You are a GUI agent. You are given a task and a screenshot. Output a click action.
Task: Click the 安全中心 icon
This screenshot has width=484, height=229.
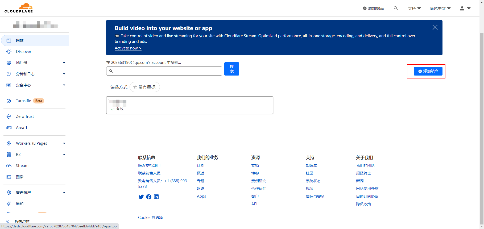click(9, 85)
